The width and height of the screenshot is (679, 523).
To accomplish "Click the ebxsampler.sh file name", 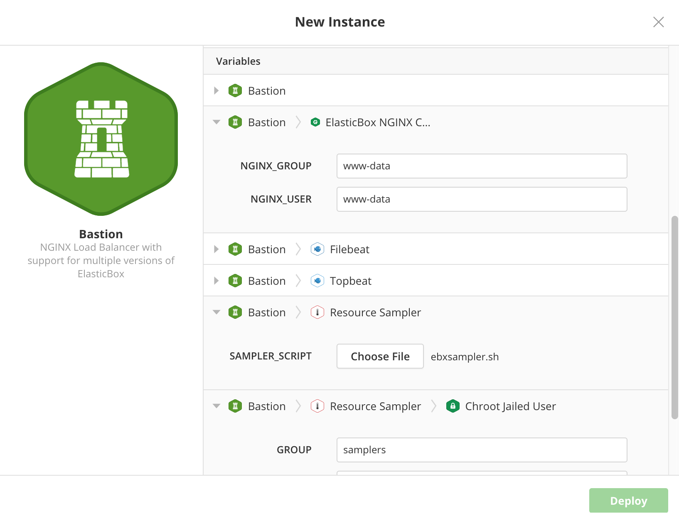I will point(465,357).
